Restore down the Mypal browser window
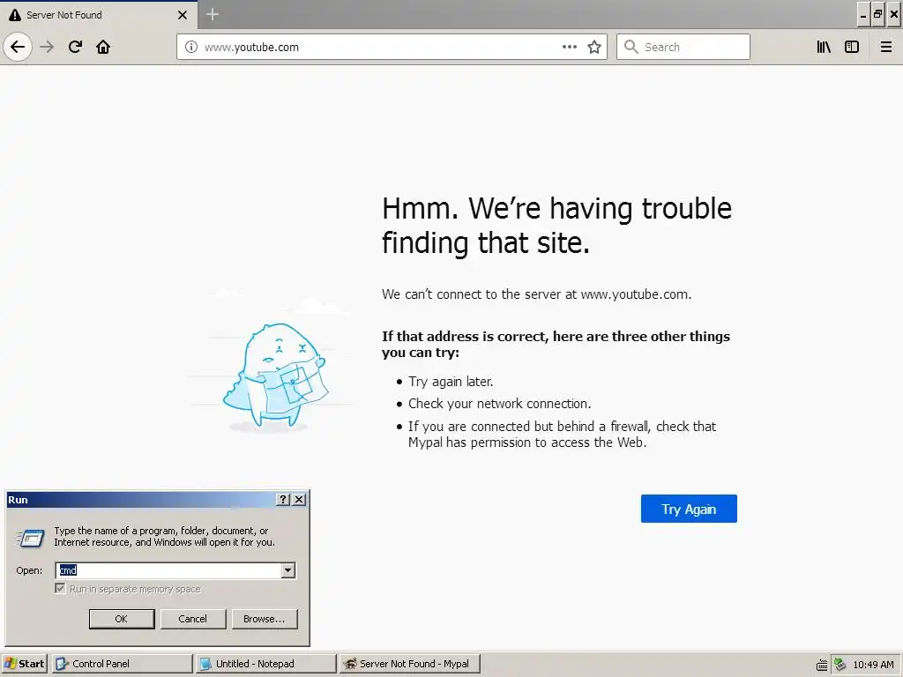The width and height of the screenshot is (903, 677). (x=877, y=15)
